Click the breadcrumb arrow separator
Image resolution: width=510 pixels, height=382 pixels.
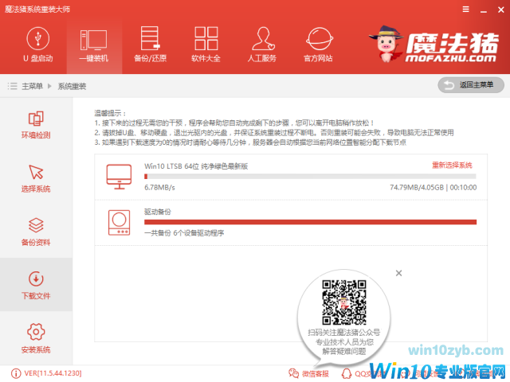click(49, 86)
